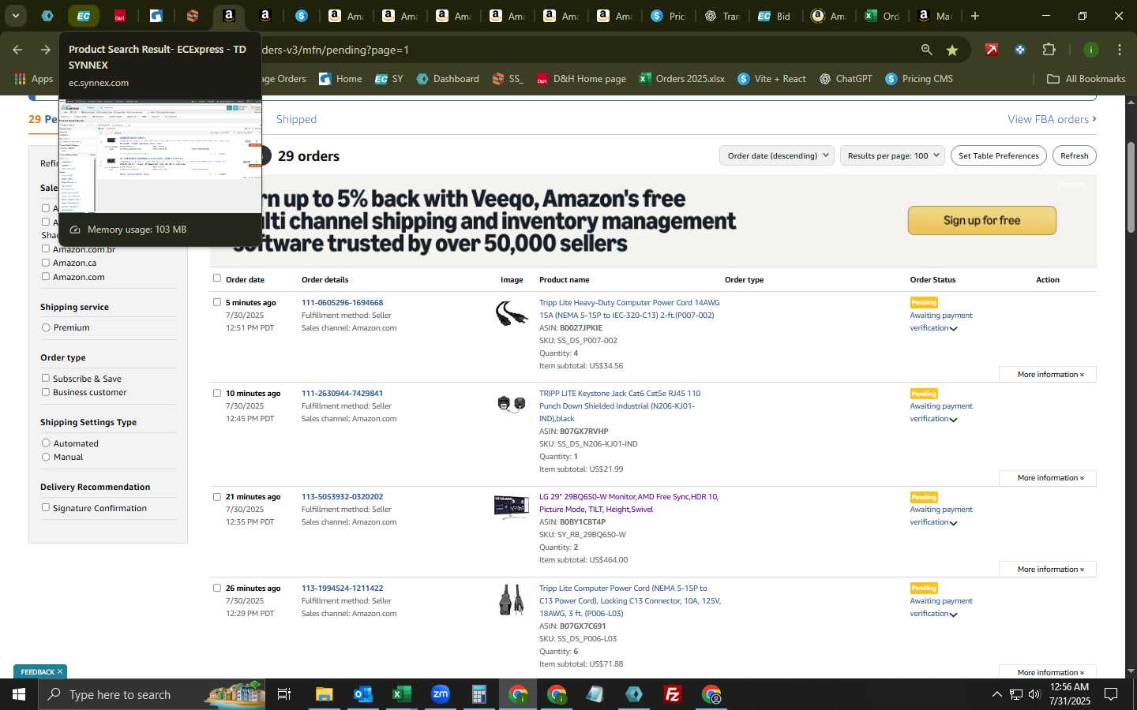Open the Results per page dropdown

point(893,155)
